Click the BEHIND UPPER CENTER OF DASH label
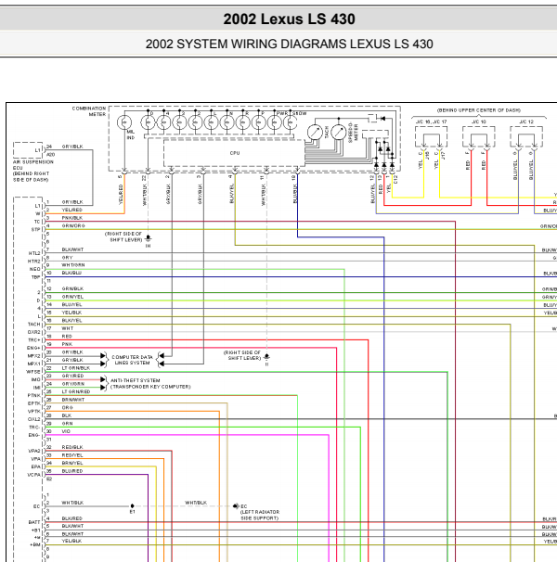This screenshot has width=557, height=562. pos(479,109)
